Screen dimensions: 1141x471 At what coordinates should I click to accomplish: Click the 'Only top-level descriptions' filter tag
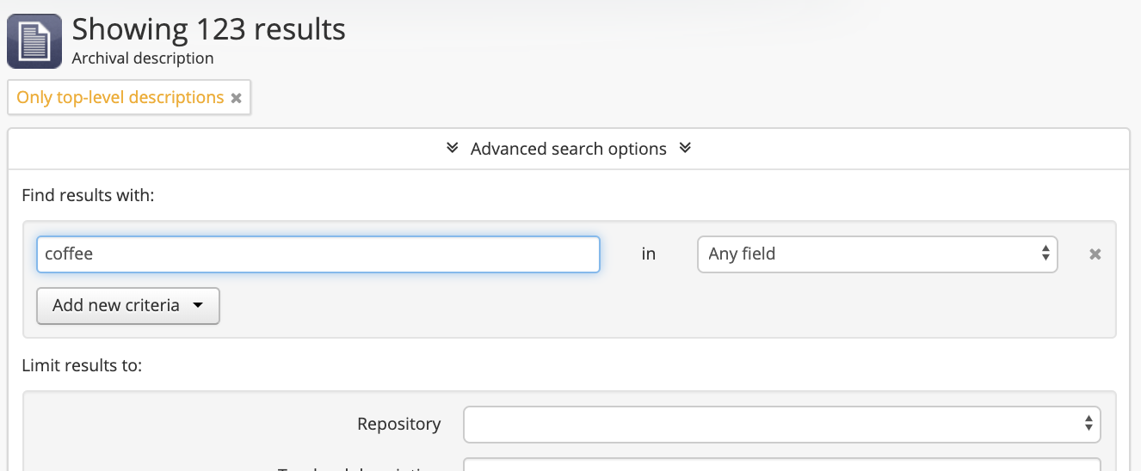pos(120,97)
